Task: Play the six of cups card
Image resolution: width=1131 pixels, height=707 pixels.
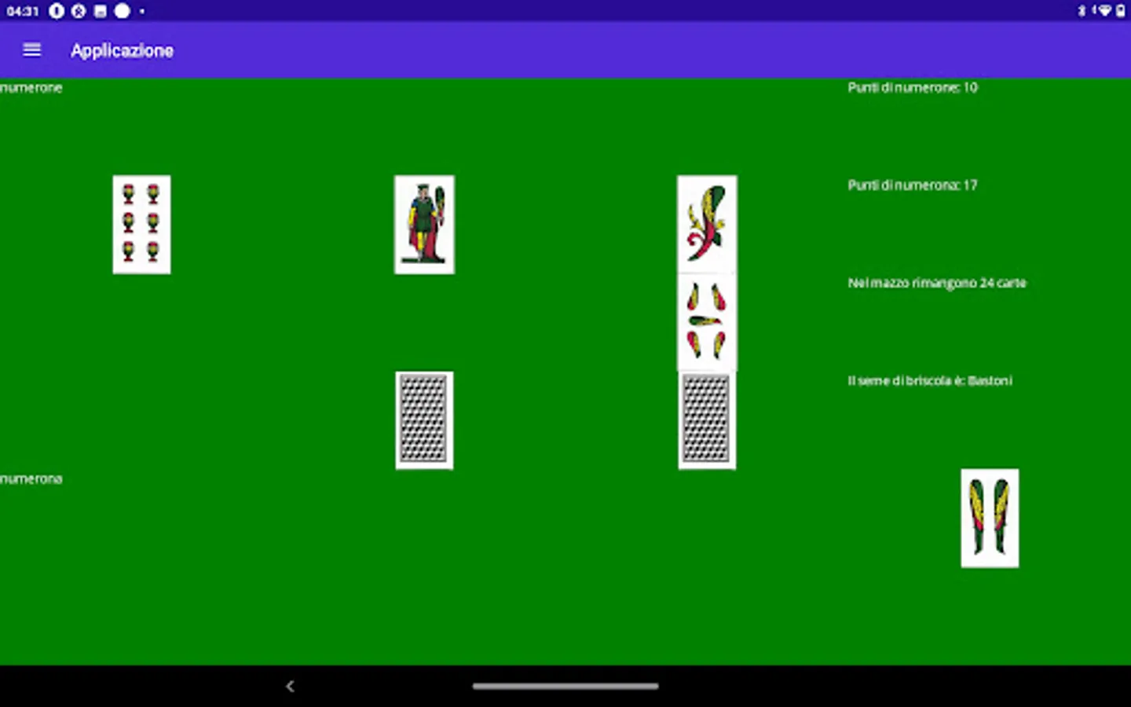Action: point(141,225)
